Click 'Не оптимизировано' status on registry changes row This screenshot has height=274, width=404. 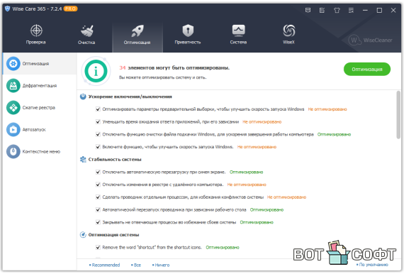click(x=247, y=185)
